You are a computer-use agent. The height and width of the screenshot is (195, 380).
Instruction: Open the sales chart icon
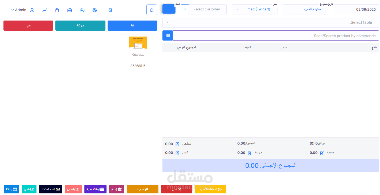pos(44,10)
